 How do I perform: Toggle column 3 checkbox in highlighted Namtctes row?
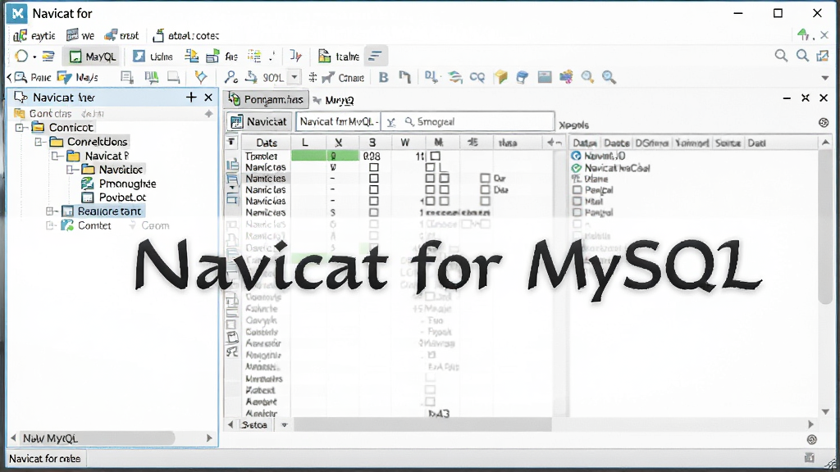click(374, 178)
